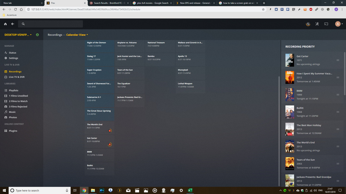346x194 pixels.
Task: Open The Equalizer calendar entry
Action: (x=130, y=87)
